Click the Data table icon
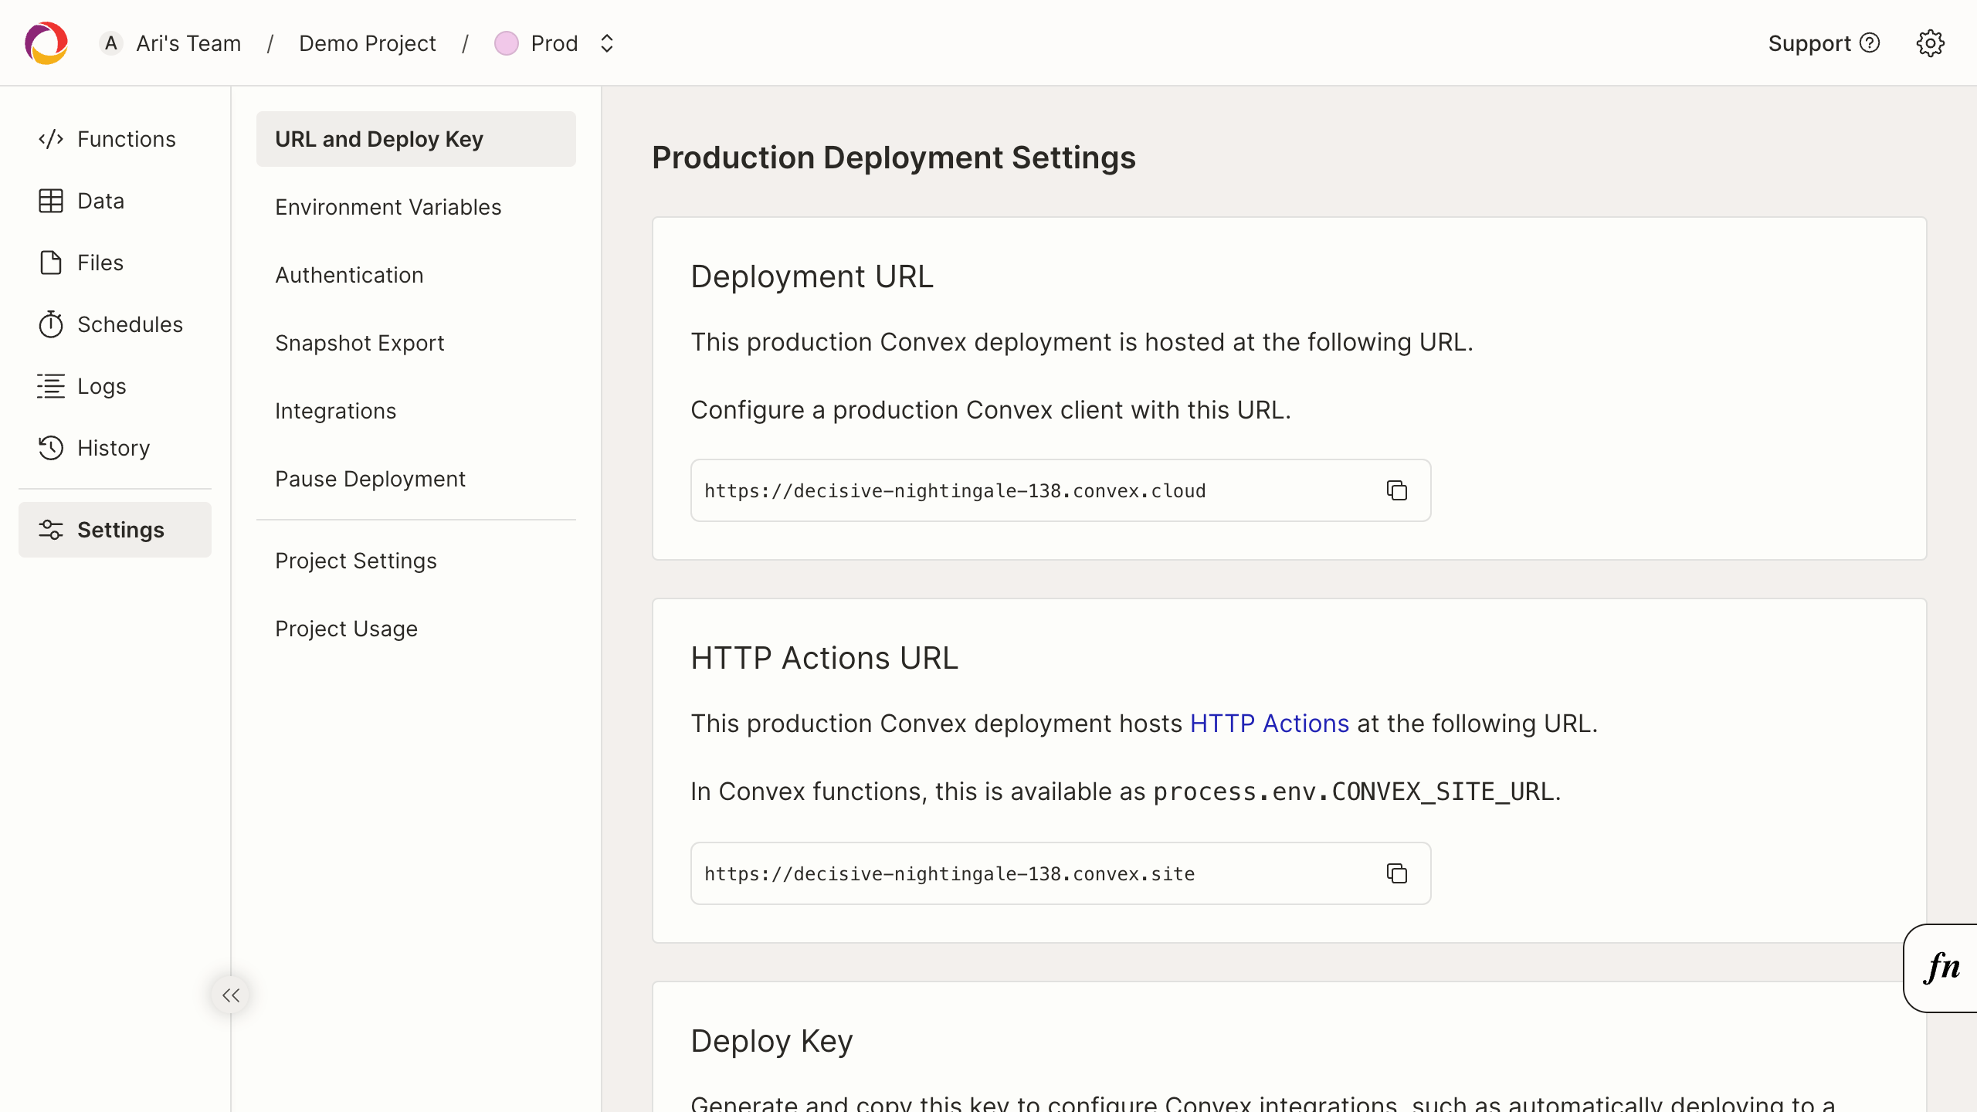 tap(51, 201)
